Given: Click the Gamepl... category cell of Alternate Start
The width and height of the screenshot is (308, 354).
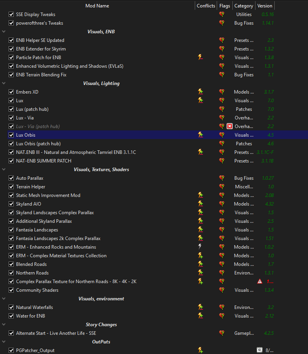Looking at the screenshot, I should (x=244, y=333).
